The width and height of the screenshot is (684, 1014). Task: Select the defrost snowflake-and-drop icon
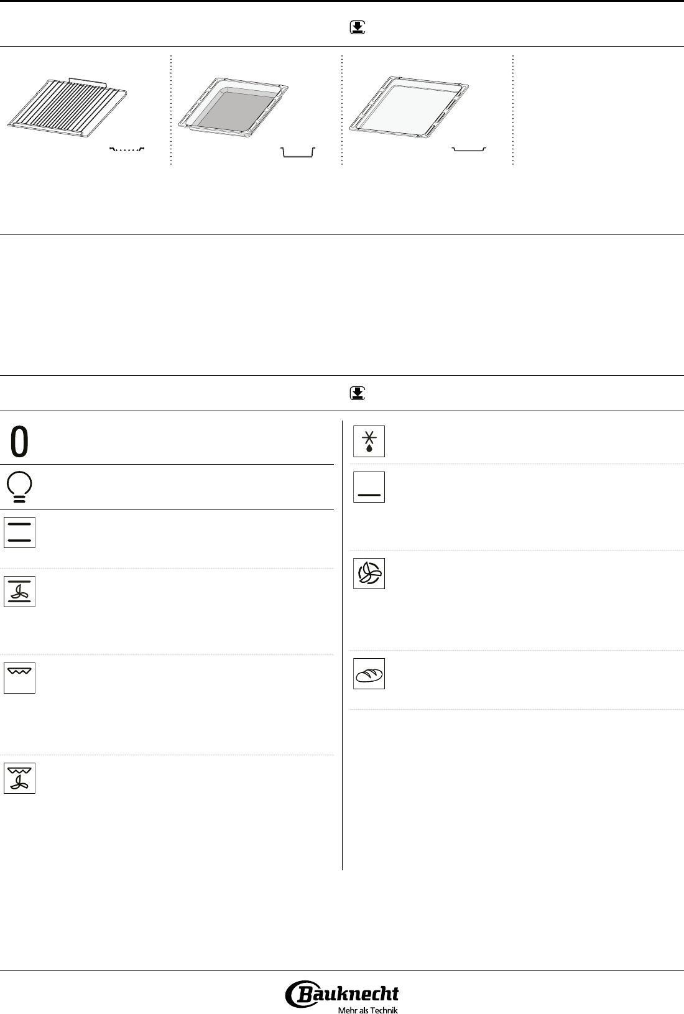(x=369, y=442)
